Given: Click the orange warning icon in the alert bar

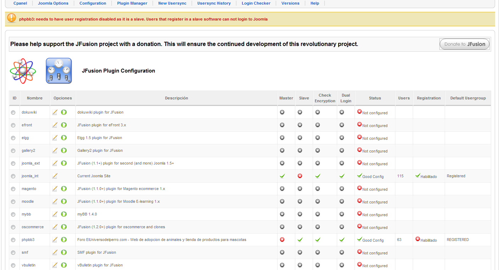Looking at the screenshot, I should (12, 18).
